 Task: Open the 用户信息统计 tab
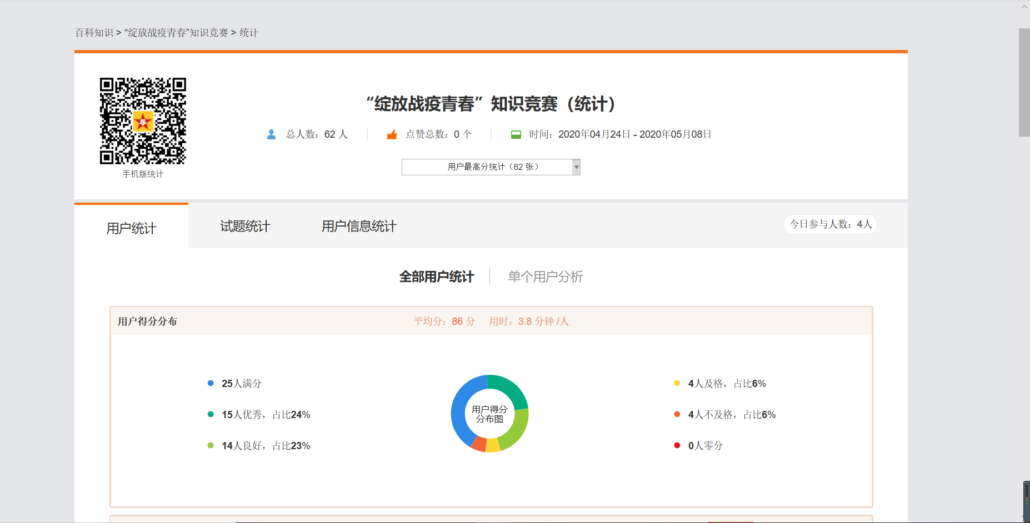pos(359,227)
